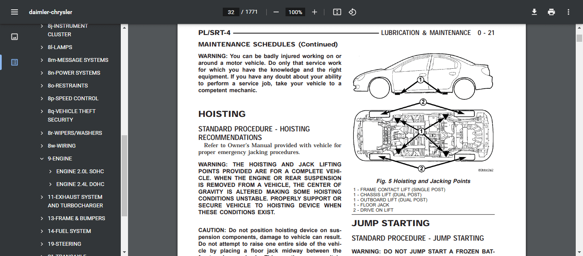Navigate to 8p-SPEED CONTROL section
Screen dimensions: 583x256
coord(73,99)
